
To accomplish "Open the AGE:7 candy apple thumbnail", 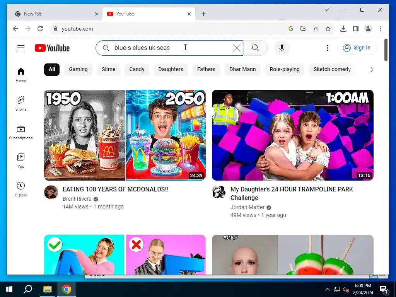I will [x=292, y=254].
